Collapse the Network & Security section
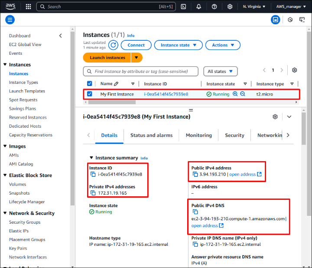Image resolution: width=312 pixels, height=268 pixels. pyautogui.click(x=5, y=213)
